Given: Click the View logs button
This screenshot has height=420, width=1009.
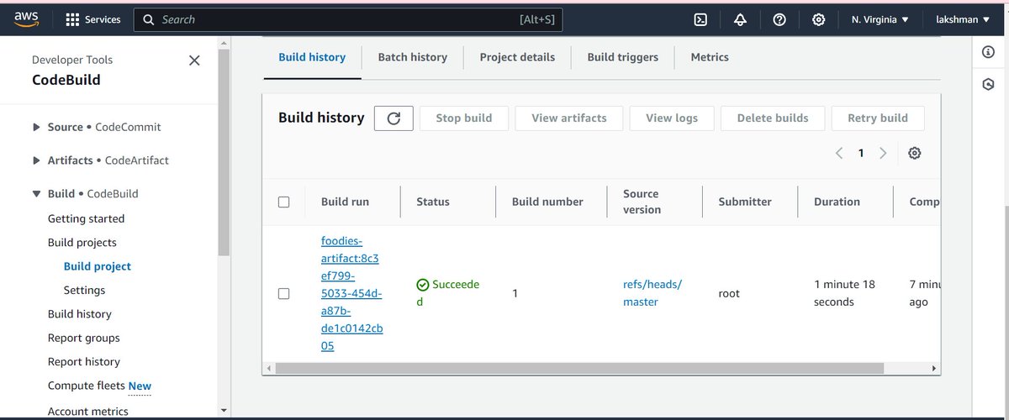Looking at the screenshot, I should [672, 118].
